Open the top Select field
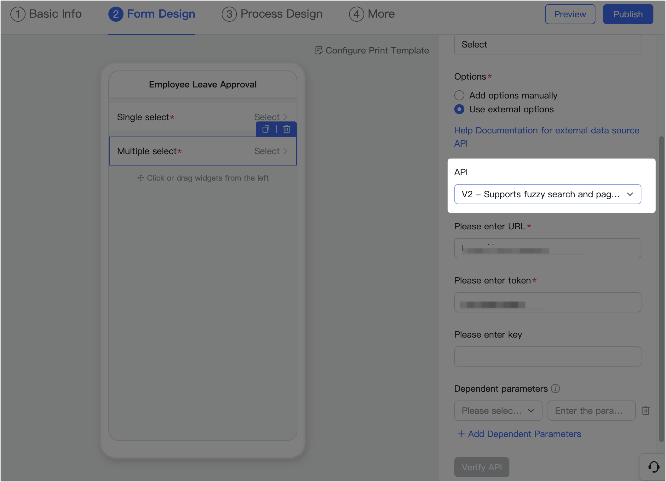 click(548, 44)
